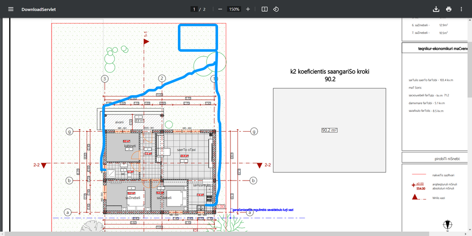Image resolution: width=472 pixels, height=236 pixels.
Task: Click the left 2-2 section marker
Action: pyautogui.click(x=43, y=165)
